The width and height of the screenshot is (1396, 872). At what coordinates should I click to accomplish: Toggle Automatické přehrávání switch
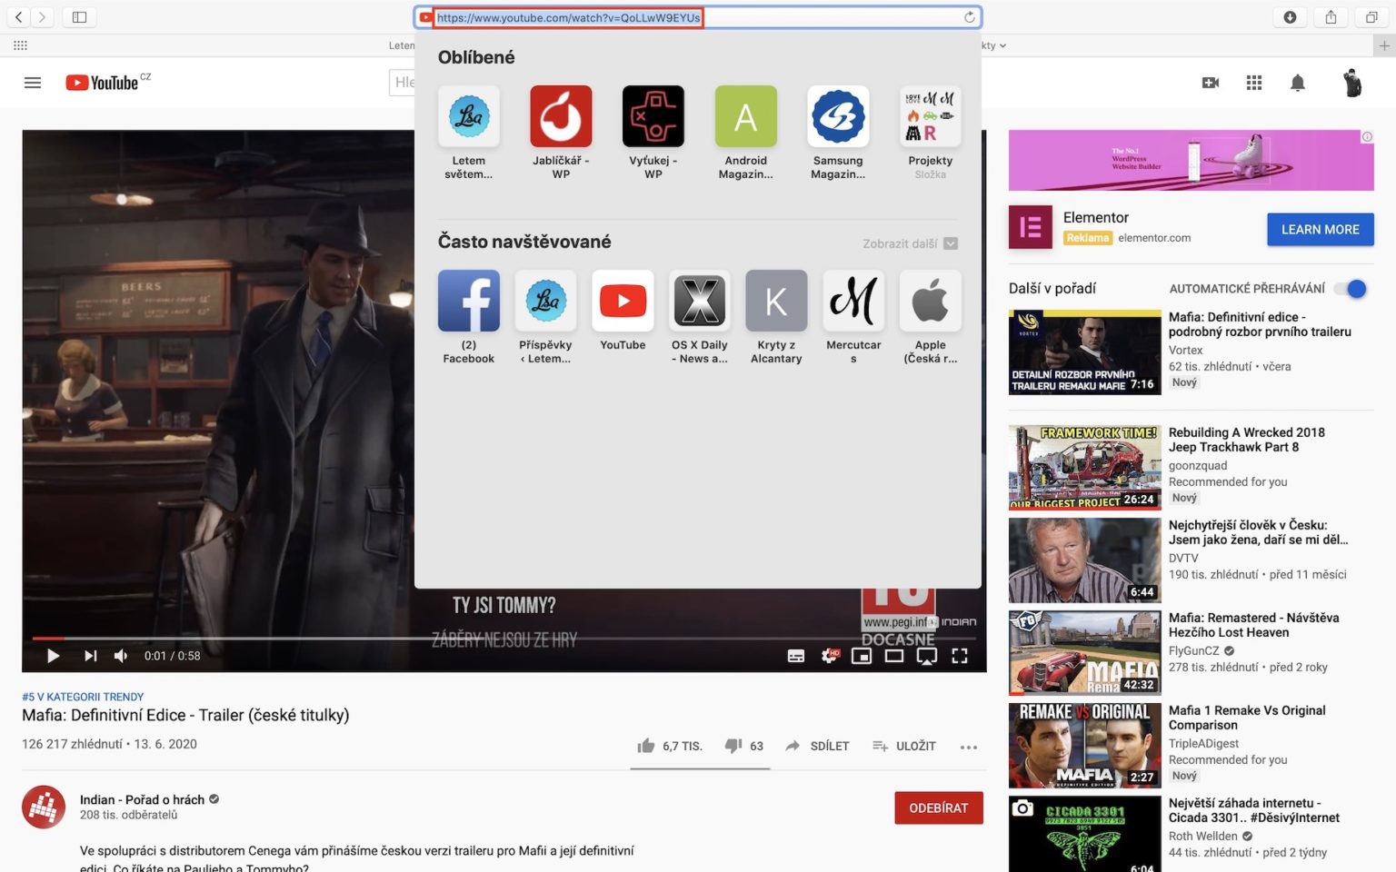point(1351,289)
